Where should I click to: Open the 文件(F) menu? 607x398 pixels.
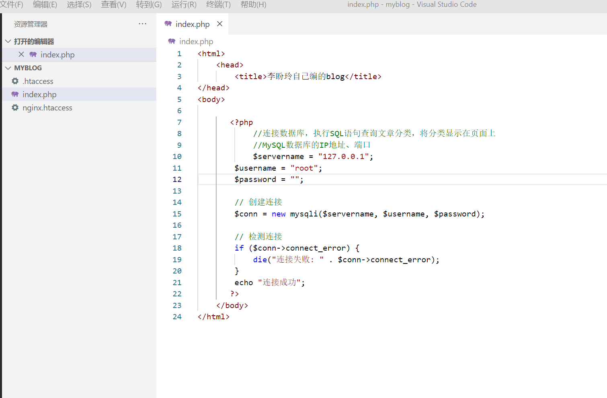(x=11, y=4)
